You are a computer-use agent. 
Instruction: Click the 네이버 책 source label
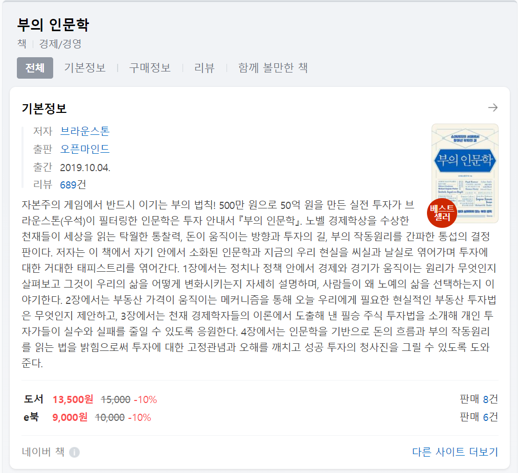(x=43, y=452)
